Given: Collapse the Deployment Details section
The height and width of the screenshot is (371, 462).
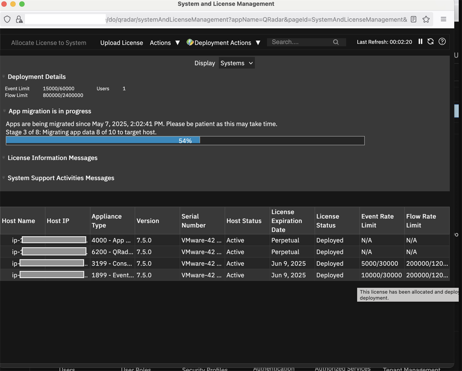Looking at the screenshot, I should (x=3, y=77).
